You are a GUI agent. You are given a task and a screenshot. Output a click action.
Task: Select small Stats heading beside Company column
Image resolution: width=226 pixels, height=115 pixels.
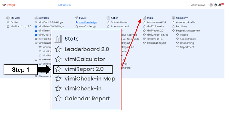click(x=150, y=18)
